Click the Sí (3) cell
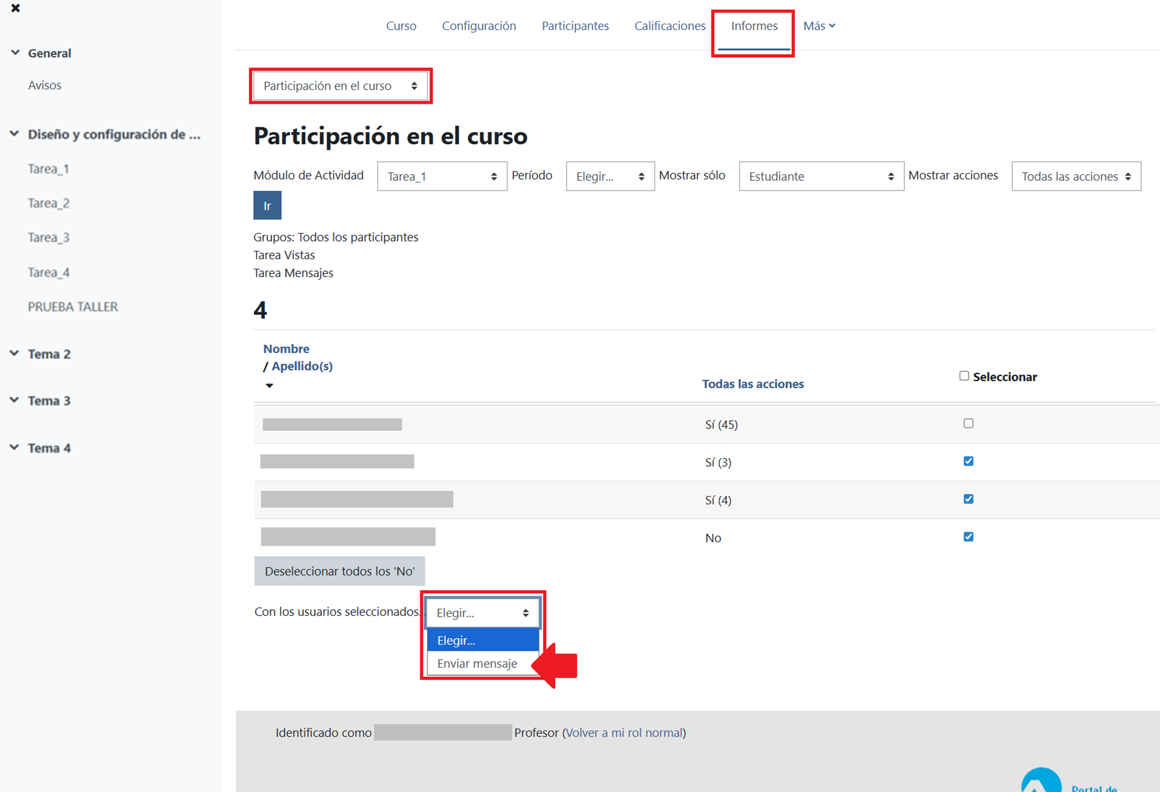 [x=718, y=462]
